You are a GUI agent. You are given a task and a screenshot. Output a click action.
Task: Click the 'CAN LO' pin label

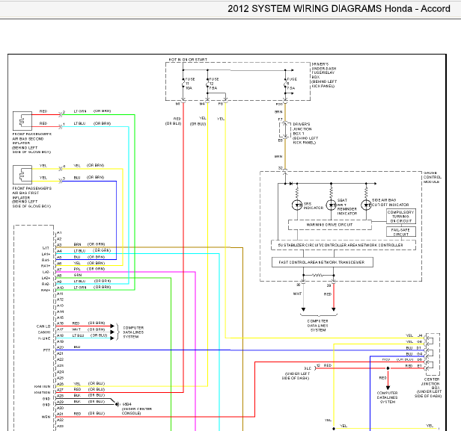[43, 326]
